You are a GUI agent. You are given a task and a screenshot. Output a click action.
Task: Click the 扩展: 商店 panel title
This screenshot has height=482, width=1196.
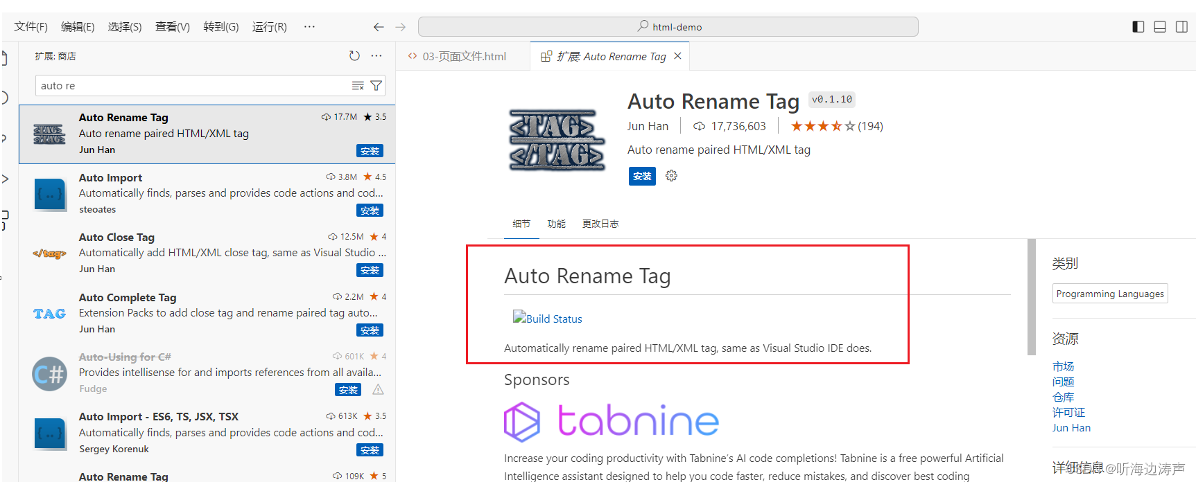(55, 56)
